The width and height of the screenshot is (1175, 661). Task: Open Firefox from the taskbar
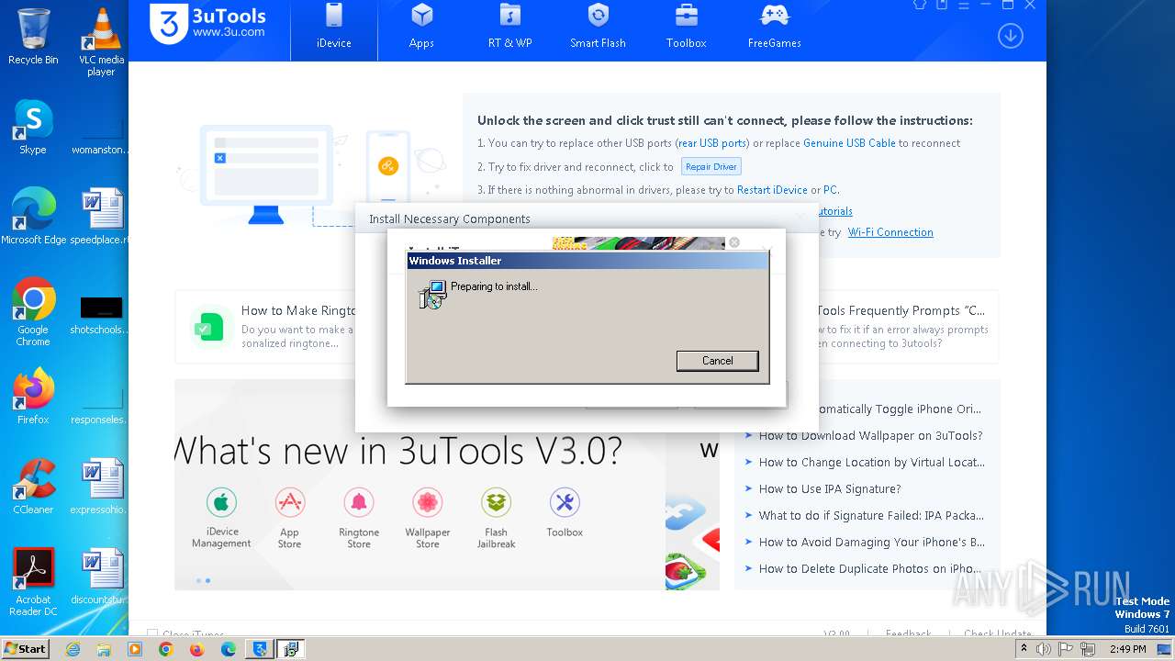pyautogui.click(x=197, y=649)
